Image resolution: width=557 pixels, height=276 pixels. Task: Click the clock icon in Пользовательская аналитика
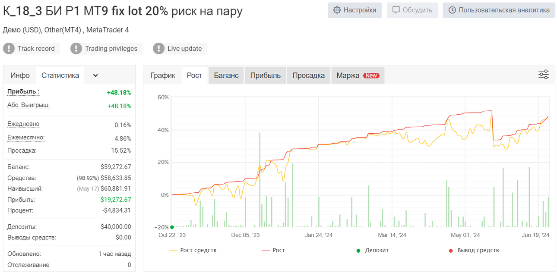coord(452,10)
